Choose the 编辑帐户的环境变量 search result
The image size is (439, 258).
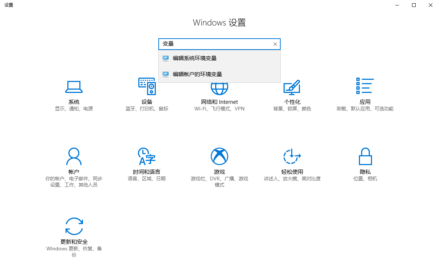click(x=219, y=74)
